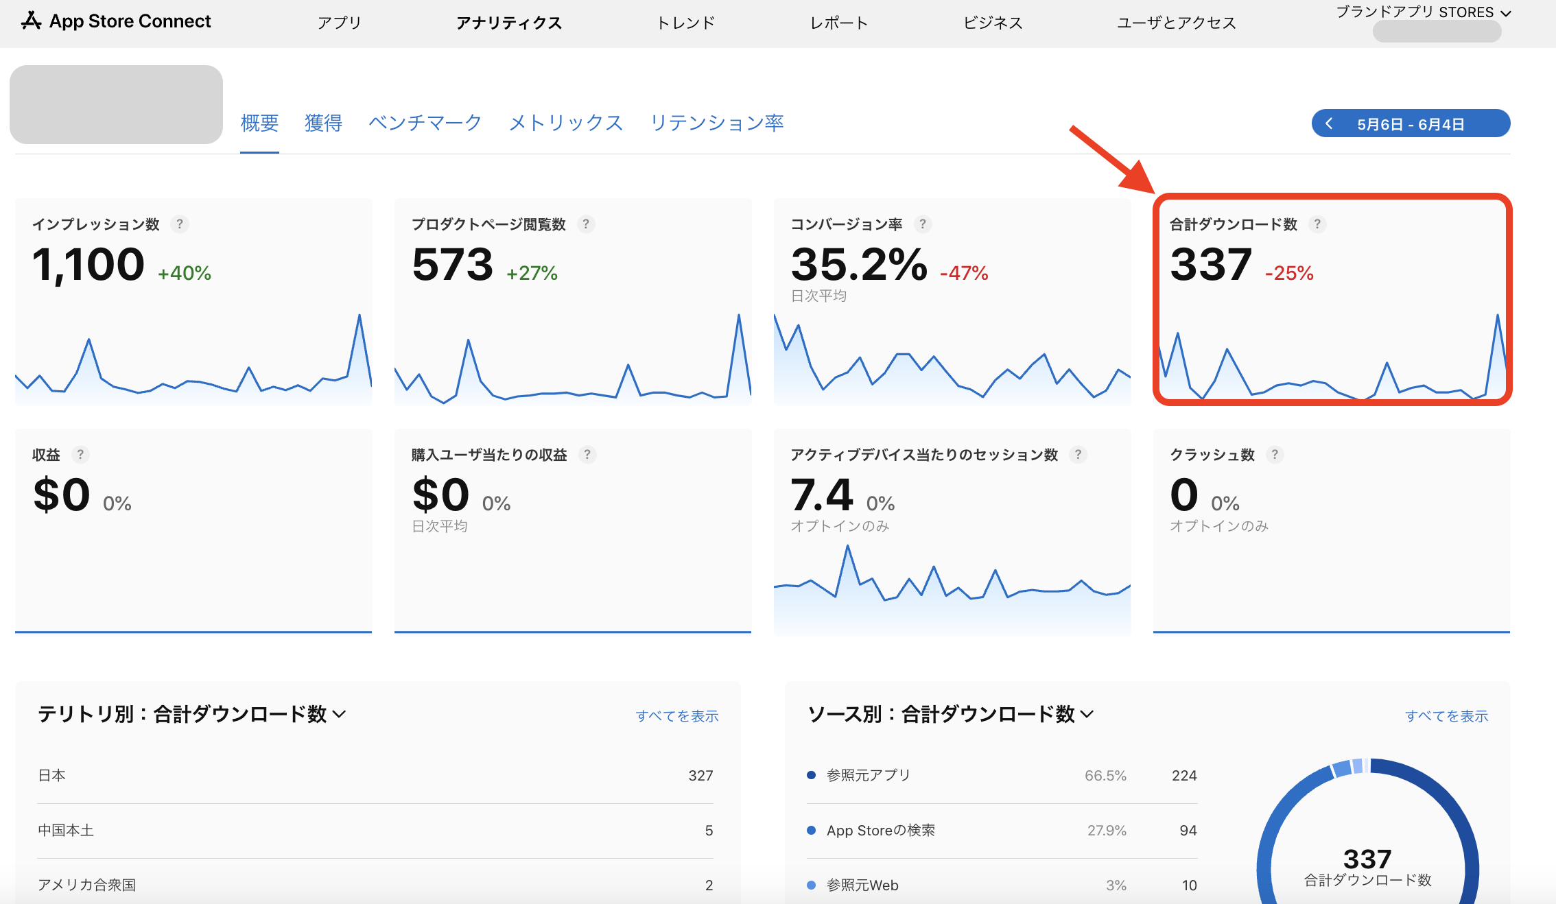Click the 収益 $0 value

pos(62,495)
